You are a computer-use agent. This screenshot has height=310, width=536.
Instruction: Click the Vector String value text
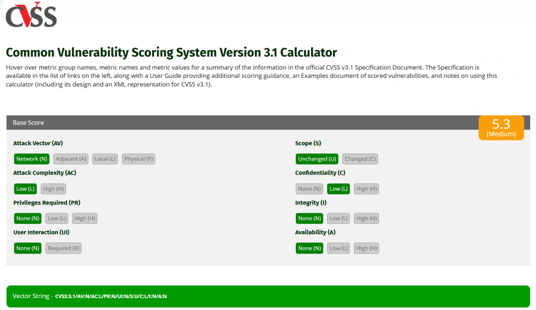[111, 296]
